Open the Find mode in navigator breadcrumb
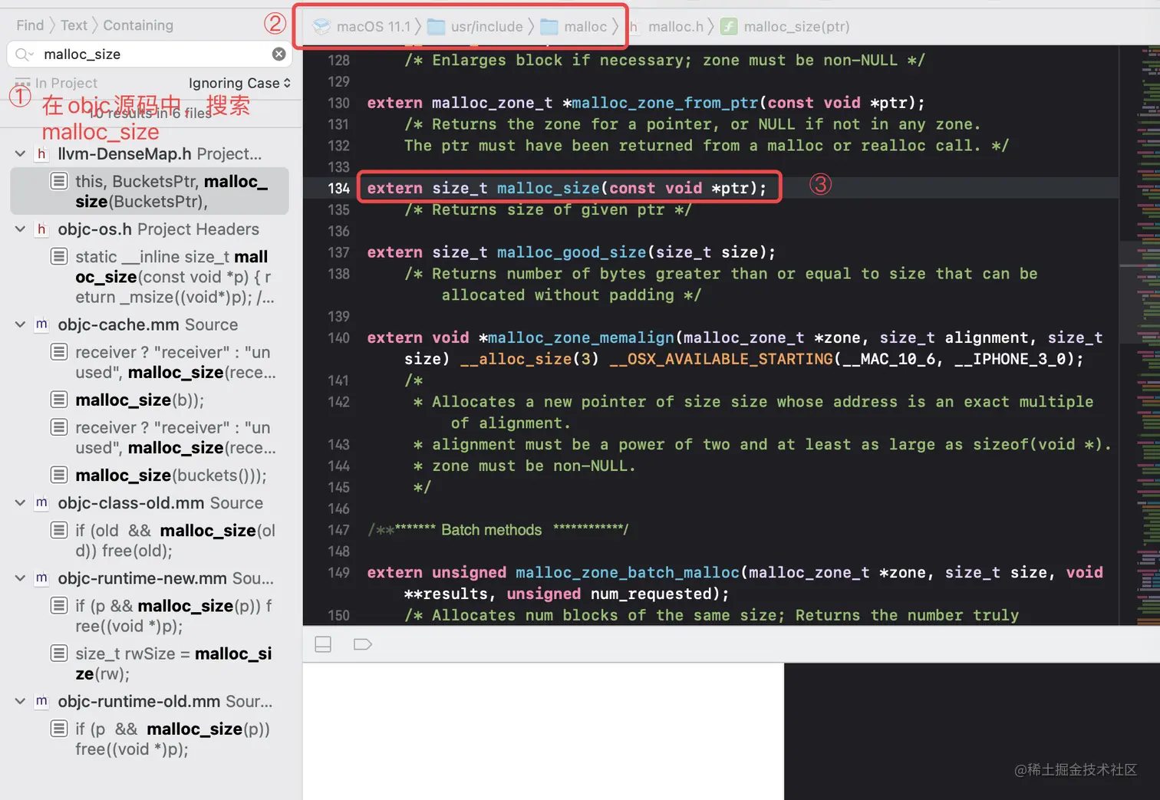Image resolution: width=1160 pixels, height=800 pixels. coord(30,25)
